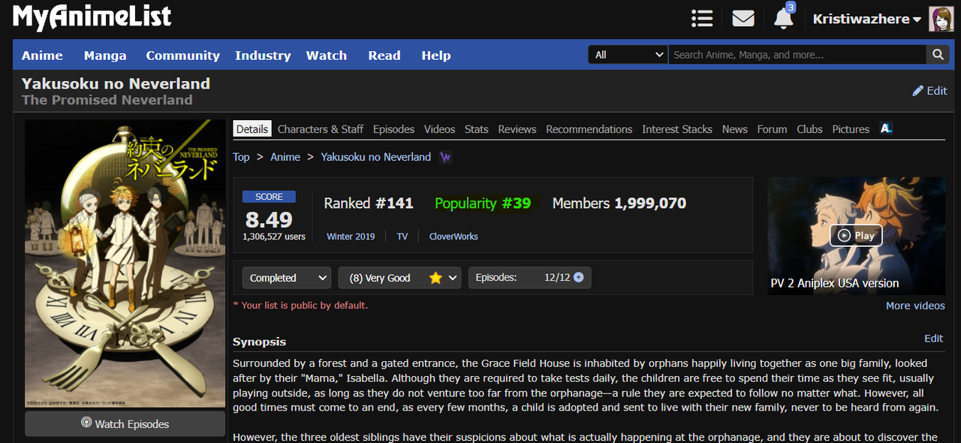Click the Top breadcrumb link
Viewport: 961px width, 443px height.
click(241, 157)
